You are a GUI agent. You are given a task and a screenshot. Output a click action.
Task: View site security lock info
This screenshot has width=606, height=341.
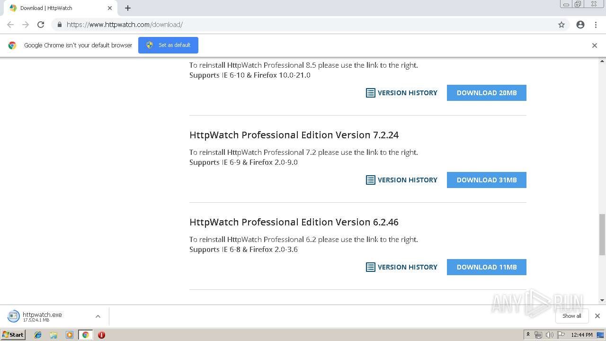pyautogui.click(x=59, y=25)
